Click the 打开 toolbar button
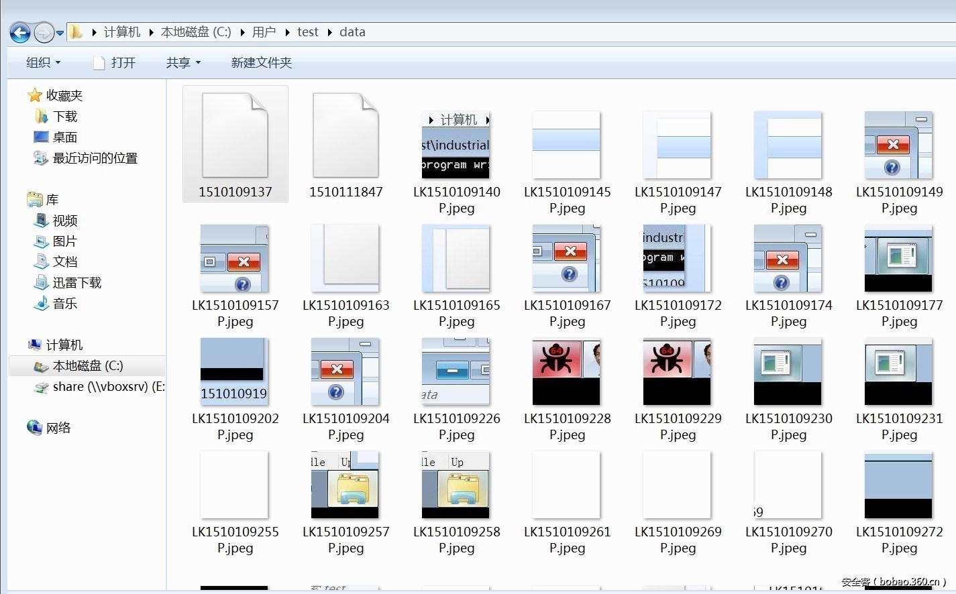 [x=115, y=62]
